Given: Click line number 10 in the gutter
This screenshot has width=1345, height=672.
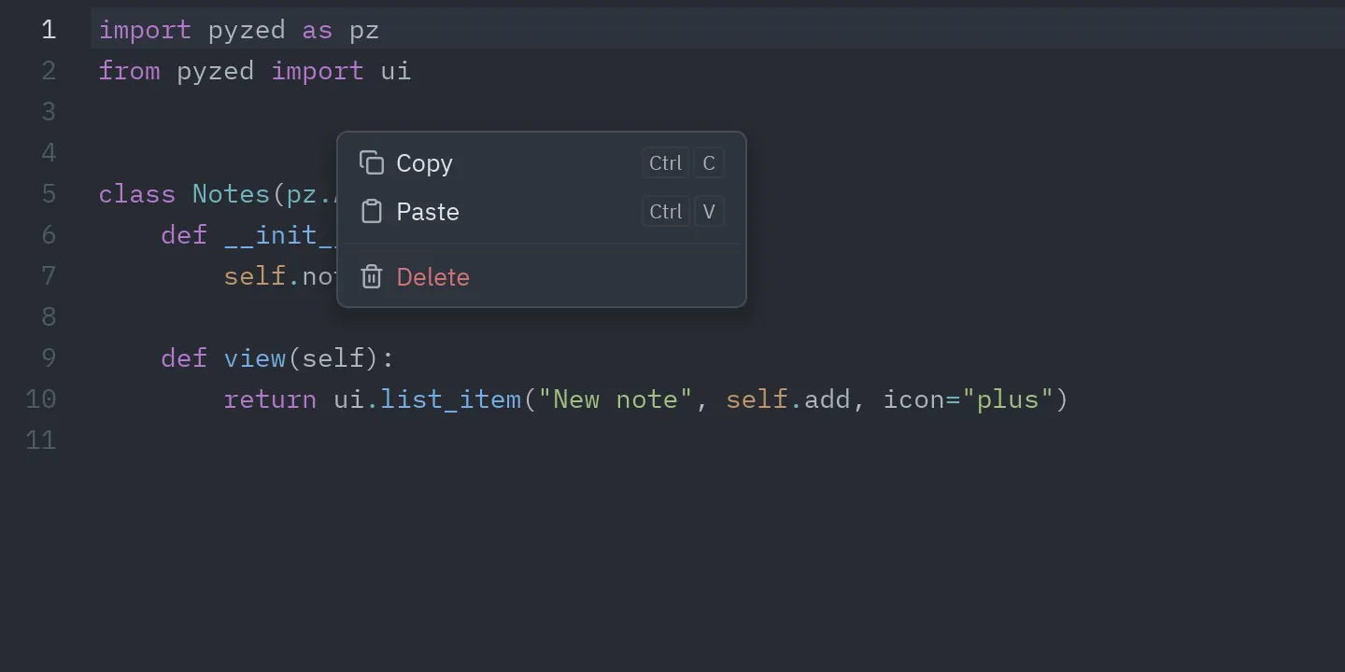Looking at the screenshot, I should pyautogui.click(x=41, y=399).
